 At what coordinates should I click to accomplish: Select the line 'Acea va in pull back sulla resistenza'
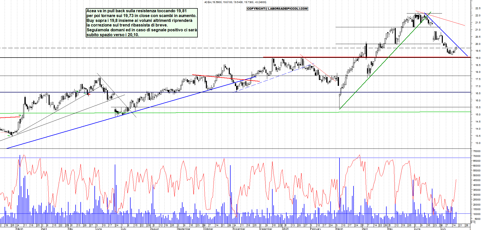(x=136, y=11)
